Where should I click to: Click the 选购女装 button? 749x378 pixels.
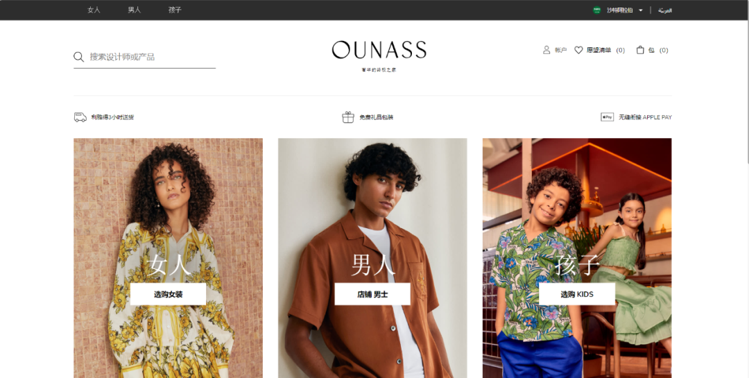coord(168,294)
